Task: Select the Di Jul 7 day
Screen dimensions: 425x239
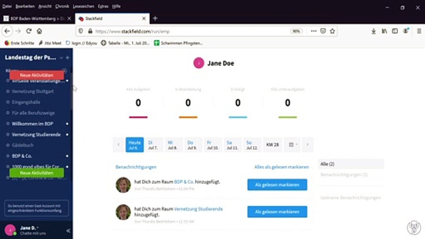Action: pyautogui.click(x=153, y=145)
